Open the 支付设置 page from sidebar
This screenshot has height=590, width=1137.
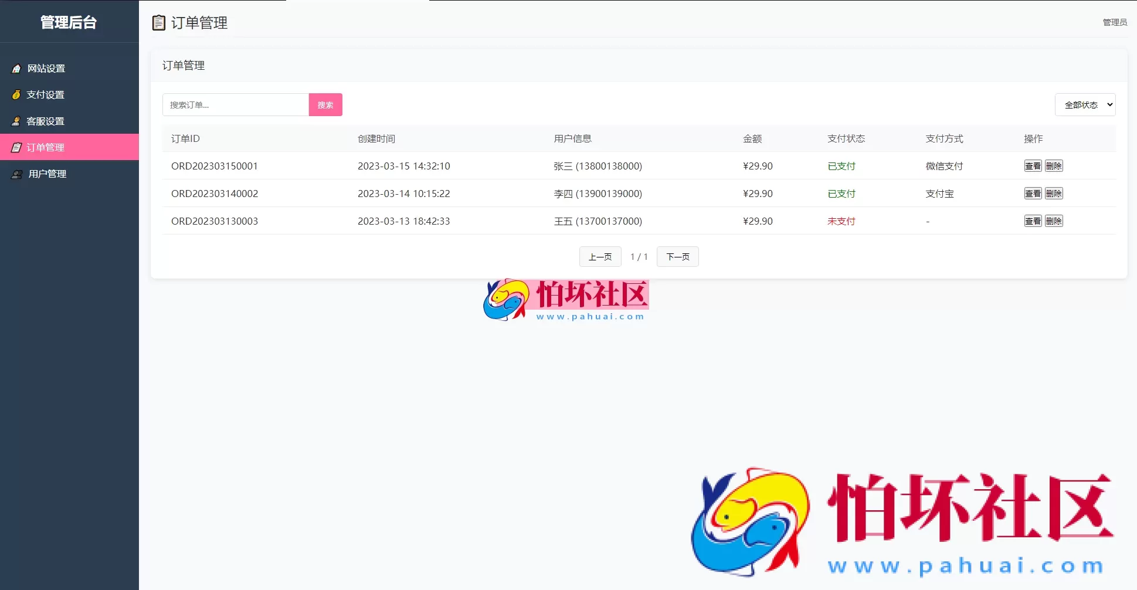(x=46, y=94)
